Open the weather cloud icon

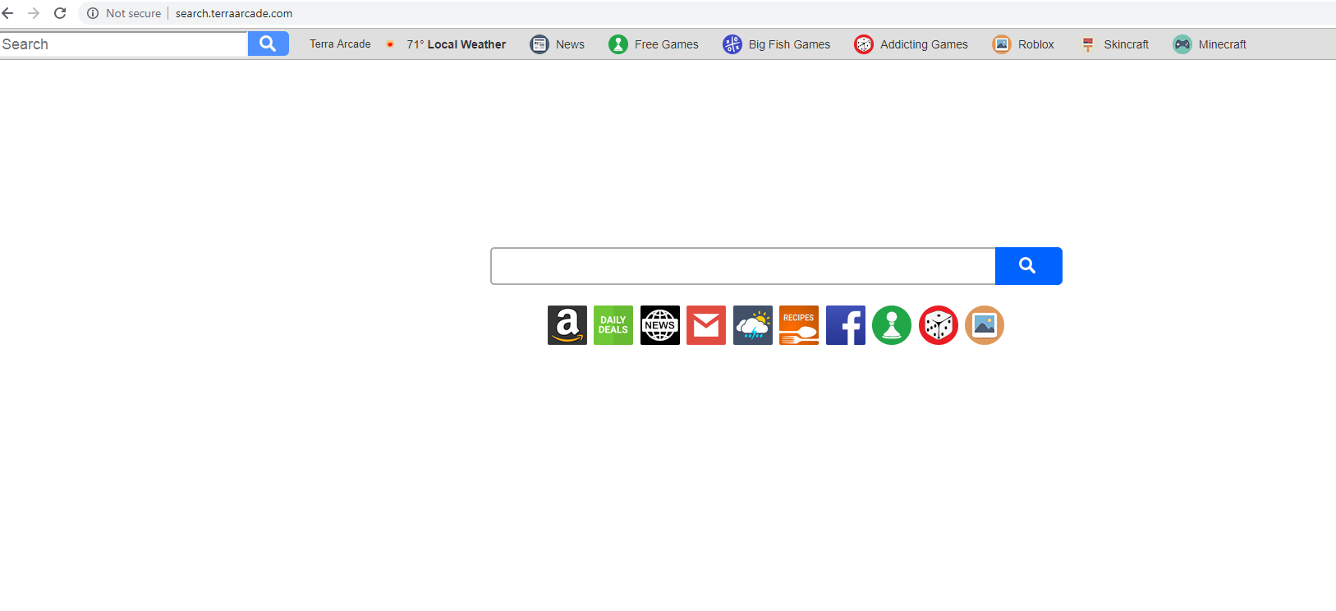[753, 325]
